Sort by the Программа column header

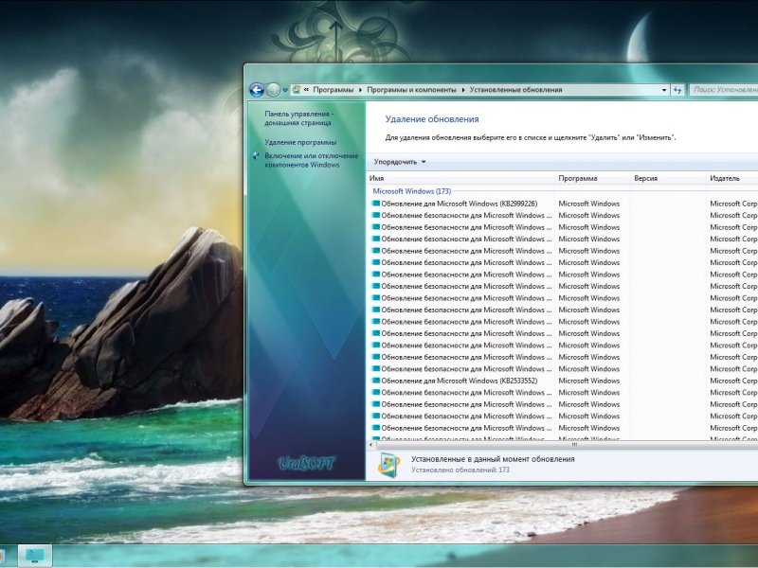(x=594, y=178)
